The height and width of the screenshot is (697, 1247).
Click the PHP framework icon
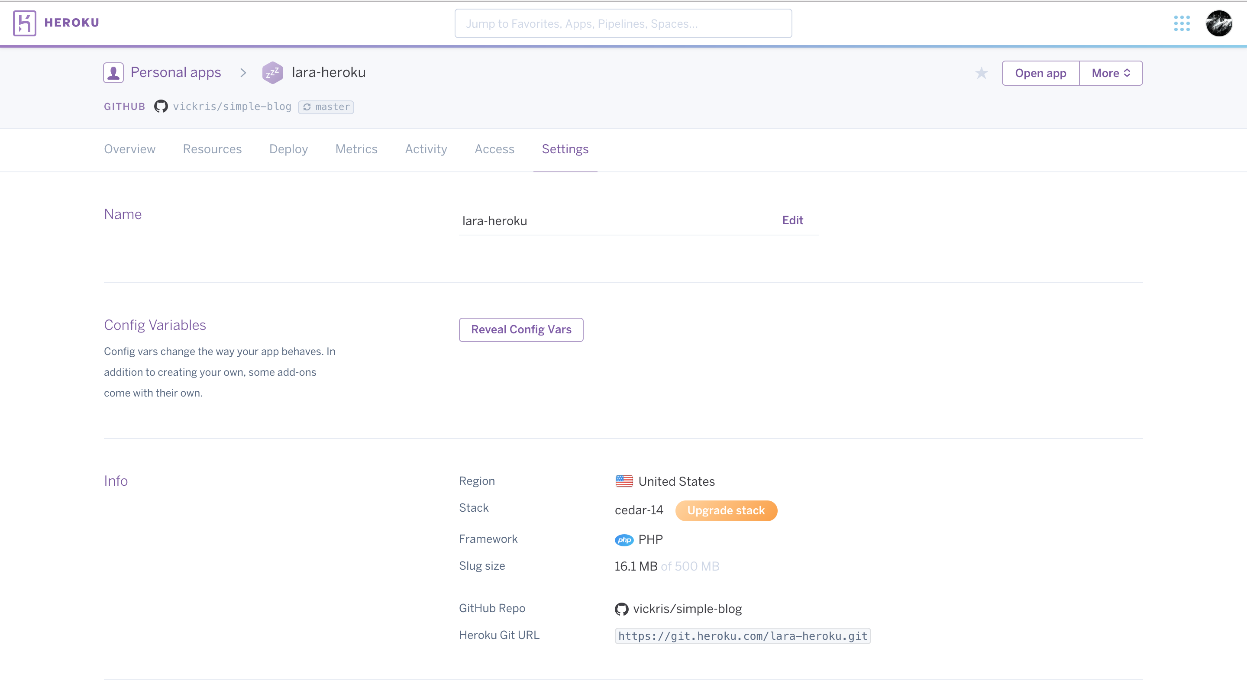pos(624,540)
